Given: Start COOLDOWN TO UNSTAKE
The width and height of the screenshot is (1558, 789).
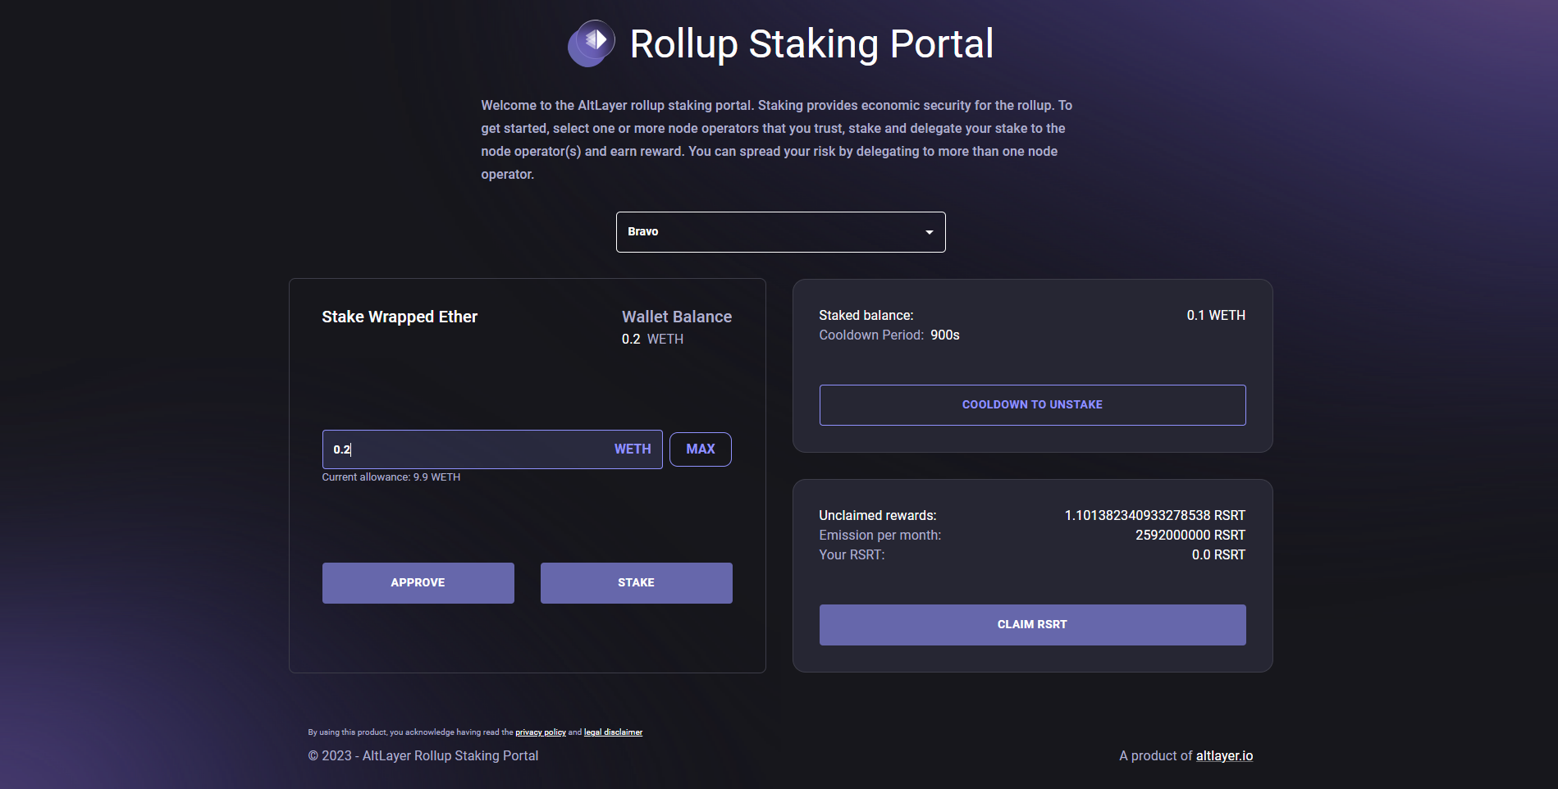Looking at the screenshot, I should [1032, 405].
